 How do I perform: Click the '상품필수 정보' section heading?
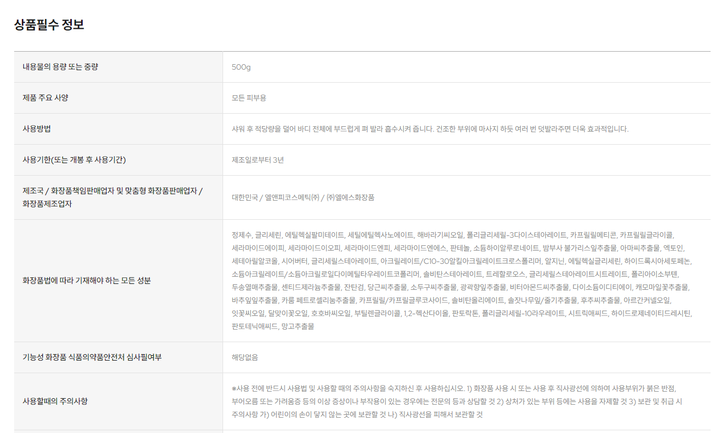(49, 24)
